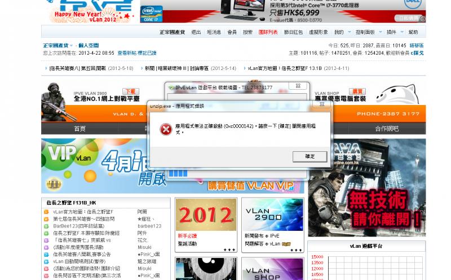Click rank 7 icon beside 信長英雄賽八 thread
The image size is (451, 280).
[x=46, y=255]
